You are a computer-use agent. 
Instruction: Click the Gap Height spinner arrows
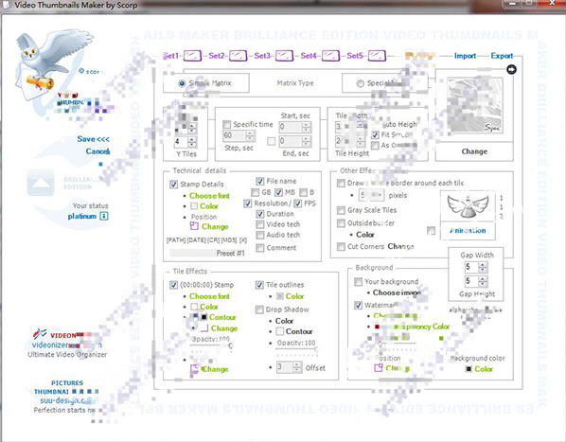tap(483, 281)
